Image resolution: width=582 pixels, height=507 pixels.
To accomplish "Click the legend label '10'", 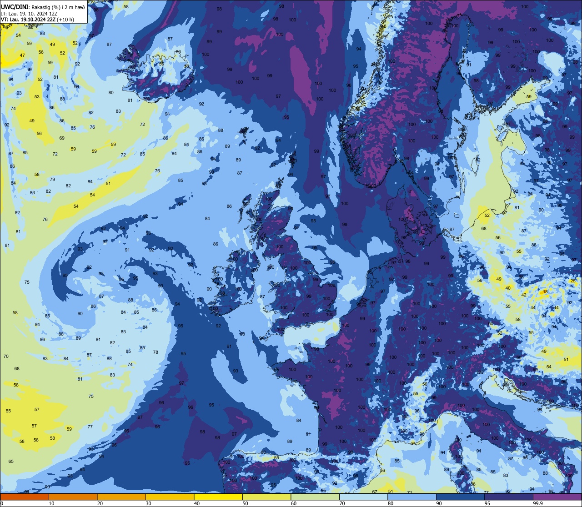I will (x=51, y=503).
